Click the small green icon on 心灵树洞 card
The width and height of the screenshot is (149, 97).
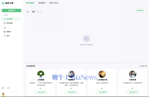click(x=40, y=88)
